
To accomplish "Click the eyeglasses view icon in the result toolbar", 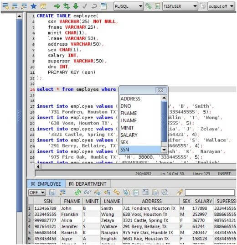I will click(87, 193).
